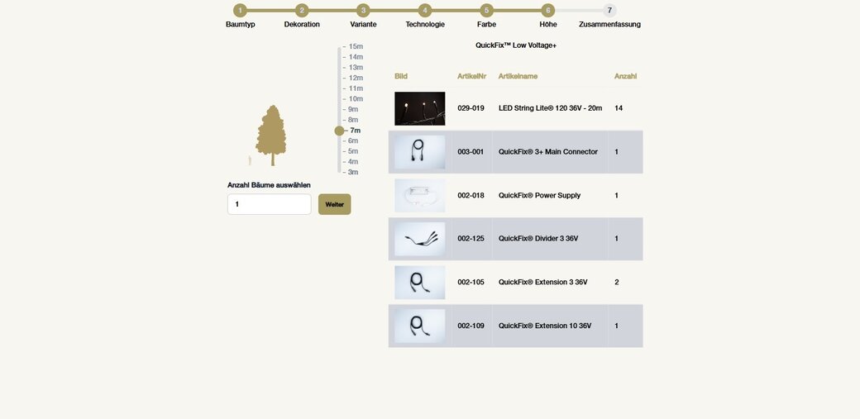Screen dimensions: 860x419
Task: Set height slider to 15m
Action: (x=355, y=46)
